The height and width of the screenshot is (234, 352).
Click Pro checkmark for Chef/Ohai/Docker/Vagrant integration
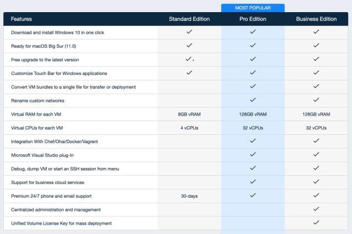pos(253,141)
